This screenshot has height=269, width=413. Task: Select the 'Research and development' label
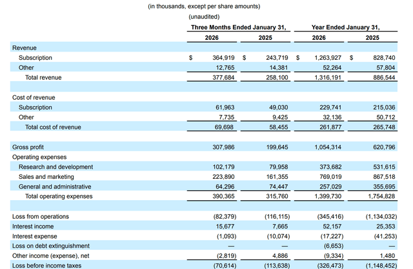56,167
